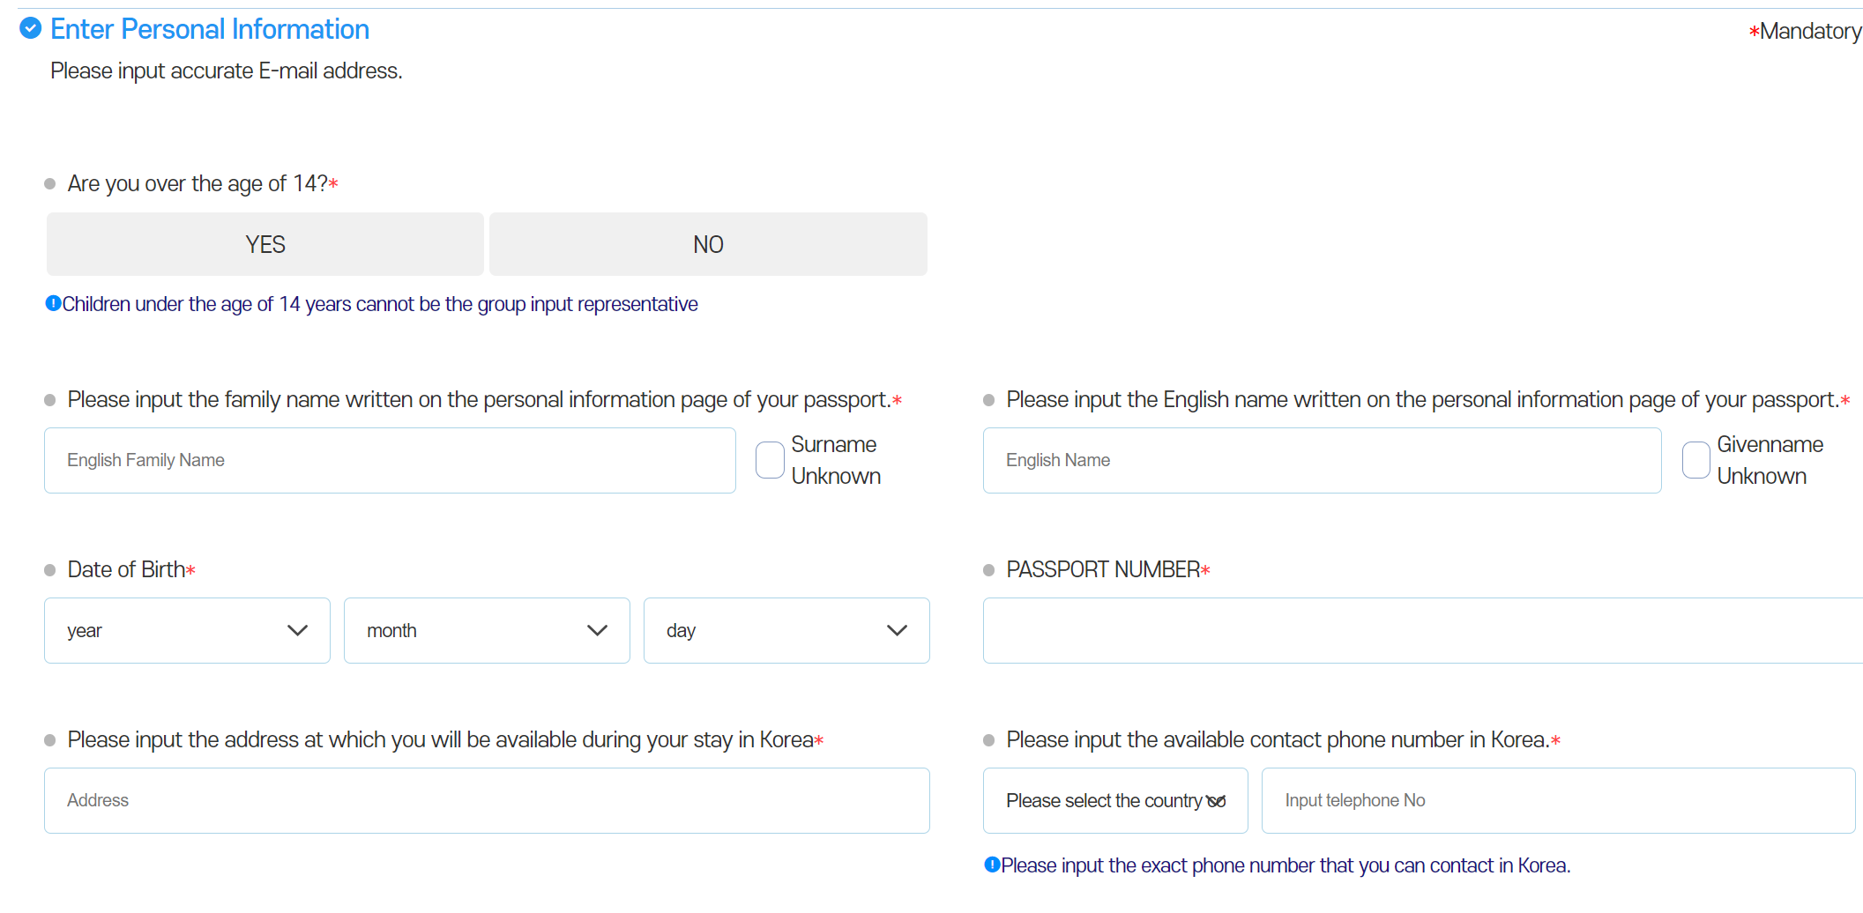
Task: Select NO for the over age 14 question
Action: 707,244
